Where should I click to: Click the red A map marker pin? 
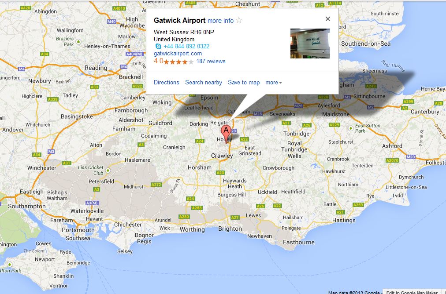pyautogui.click(x=226, y=134)
